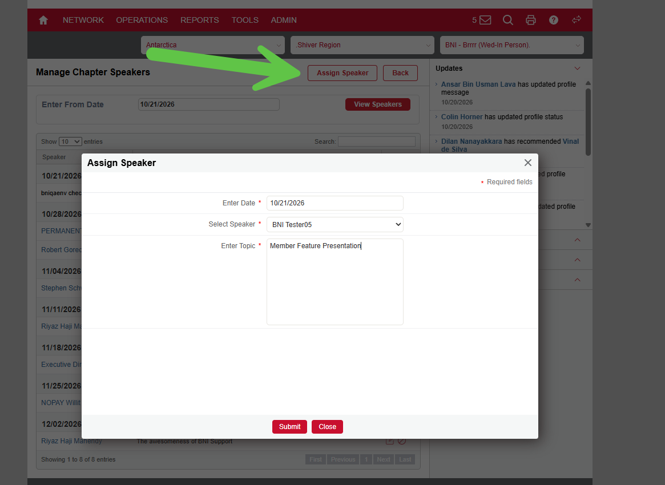This screenshot has height=485, width=665.
Task: Open the NETWORK menu
Action: coord(83,20)
